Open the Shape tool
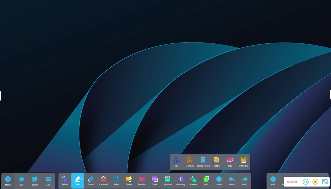The width and height of the screenshot is (331, 189). (x=129, y=180)
